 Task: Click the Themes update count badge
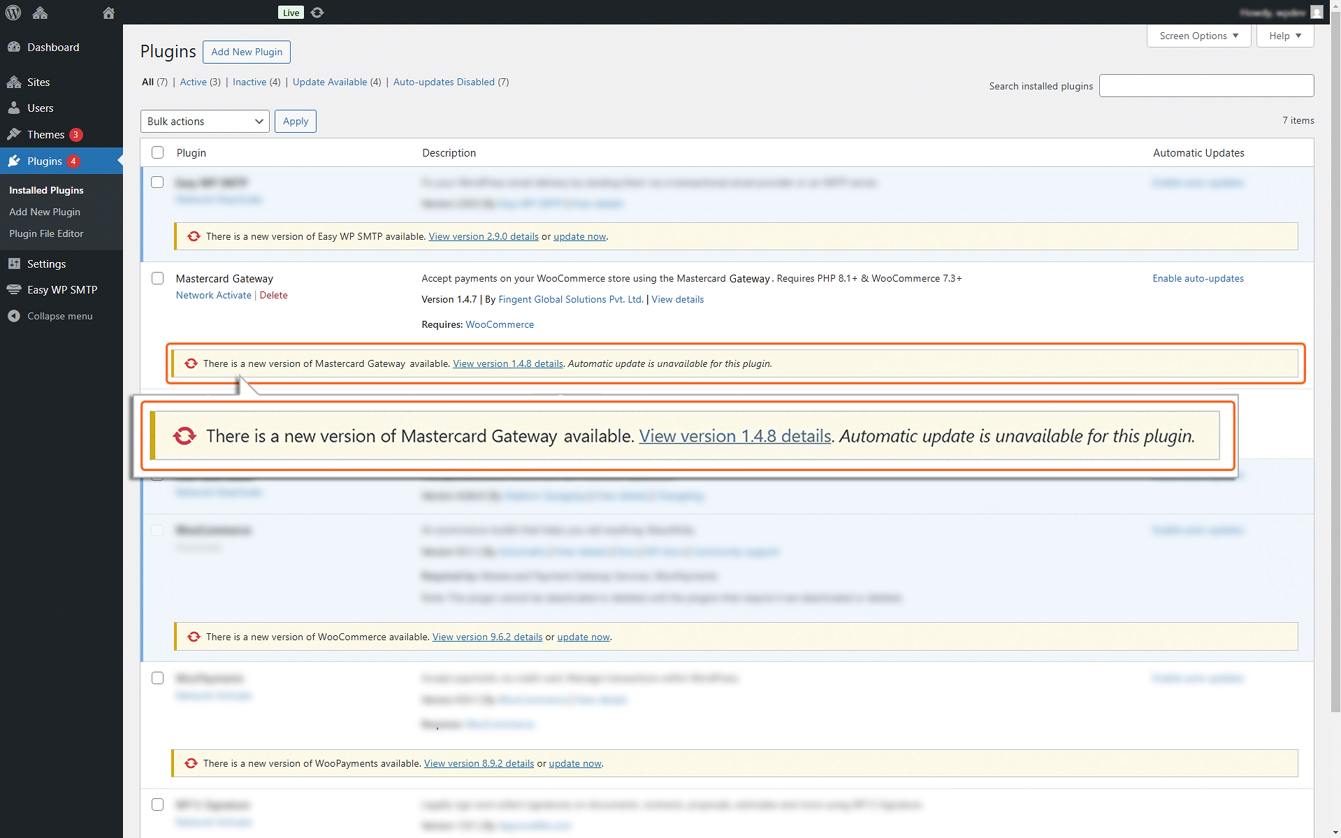(x=76, y=135)
